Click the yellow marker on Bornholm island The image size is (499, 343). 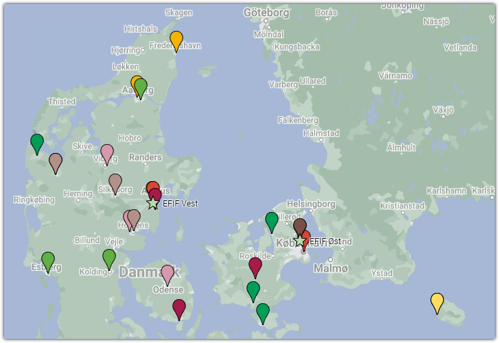pos(437,301)
